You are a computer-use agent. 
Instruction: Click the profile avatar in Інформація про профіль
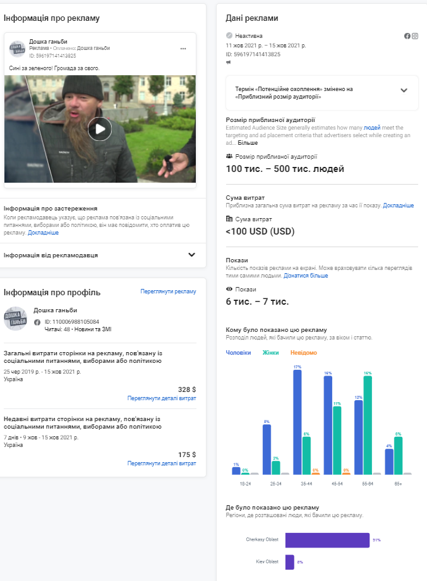click(15, 319)
